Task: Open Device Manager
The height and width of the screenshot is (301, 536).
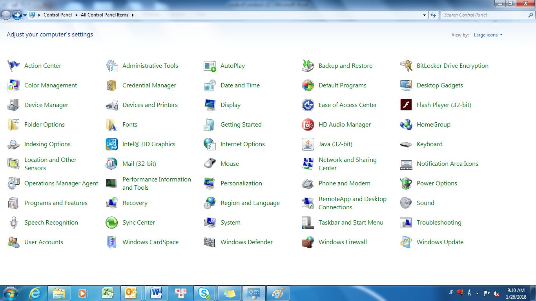Action: (46, 105)
